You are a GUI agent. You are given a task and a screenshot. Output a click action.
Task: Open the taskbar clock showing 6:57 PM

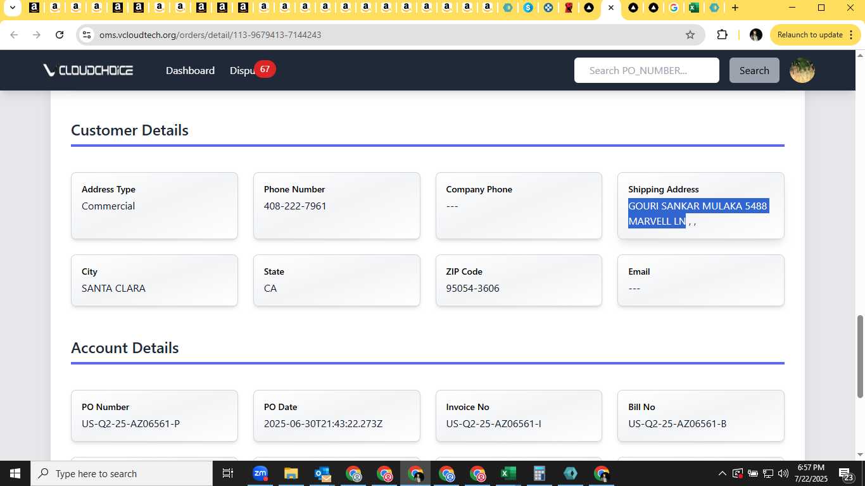point(811,473)
